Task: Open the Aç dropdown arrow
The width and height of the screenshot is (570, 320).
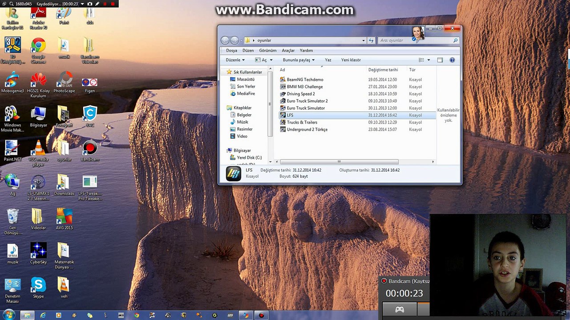Action: 271,60
